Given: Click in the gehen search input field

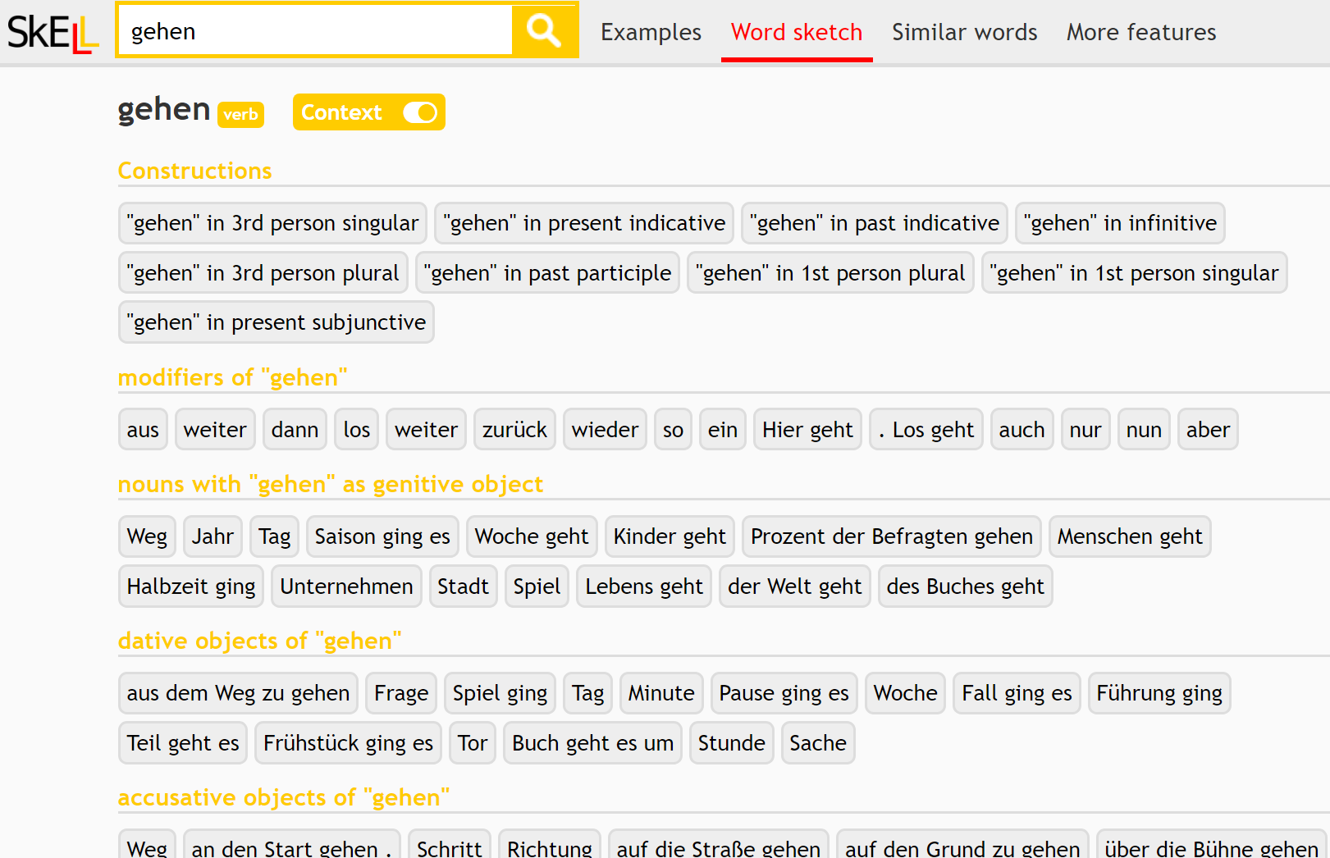Looking at the screenshot, I should point(315,31).
